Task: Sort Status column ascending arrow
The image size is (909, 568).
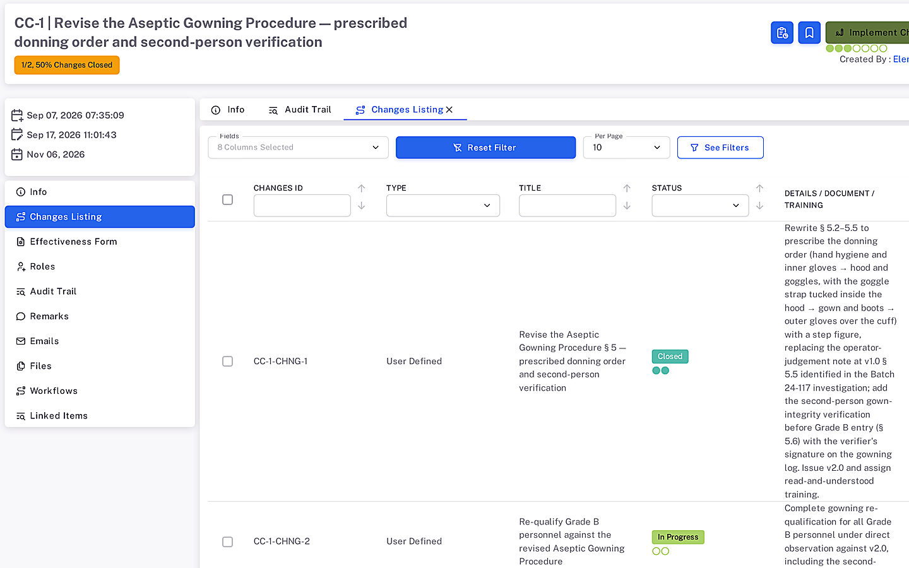Action: 759,188
